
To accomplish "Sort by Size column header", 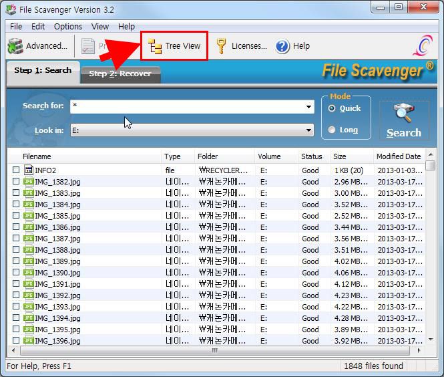I will click(x=352, y=156).
